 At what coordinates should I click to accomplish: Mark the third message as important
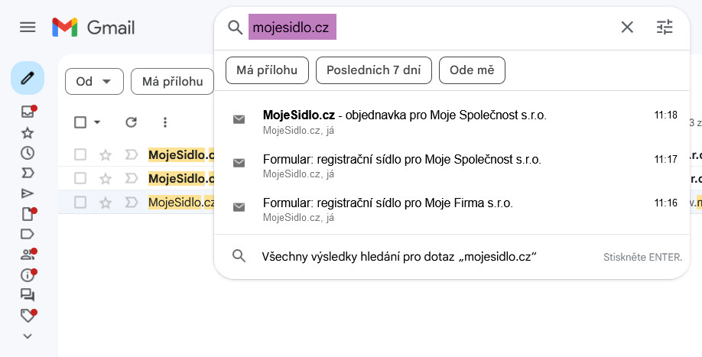coord(132,203)
